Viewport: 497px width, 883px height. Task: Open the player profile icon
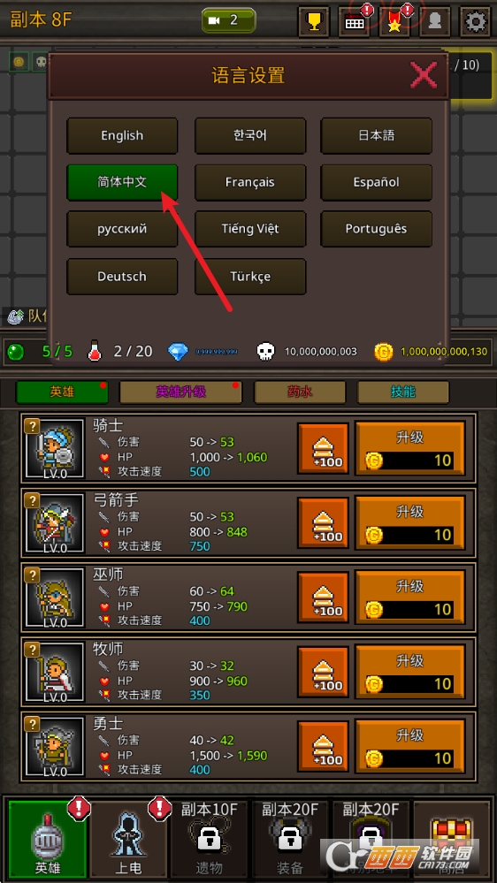(435, 22)
